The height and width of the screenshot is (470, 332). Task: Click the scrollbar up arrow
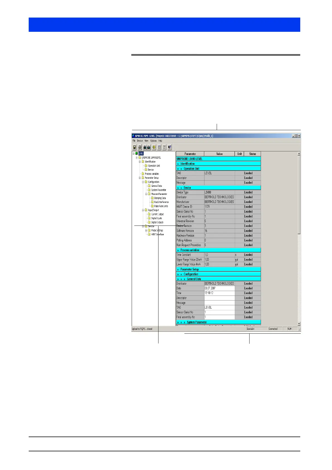(x=299, y=154)
